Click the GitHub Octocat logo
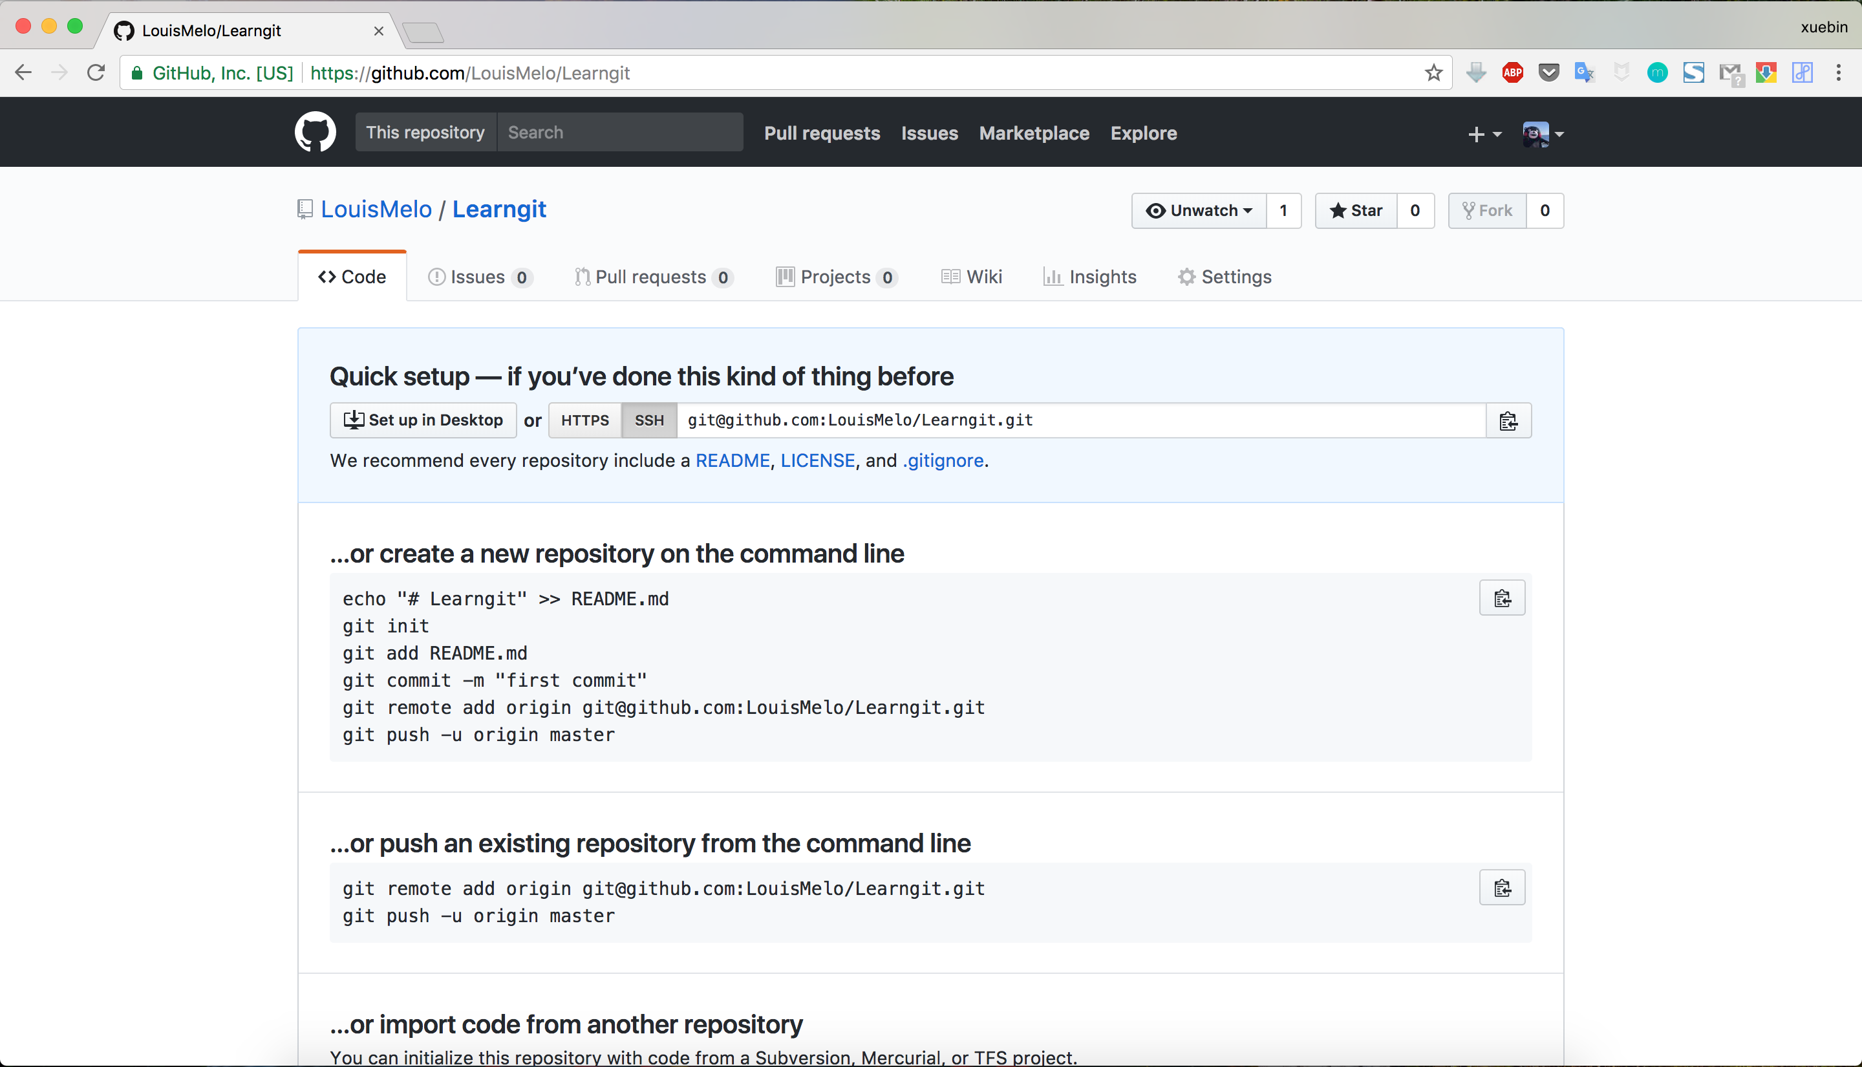1862x1067 pixels. pos(315,133)
